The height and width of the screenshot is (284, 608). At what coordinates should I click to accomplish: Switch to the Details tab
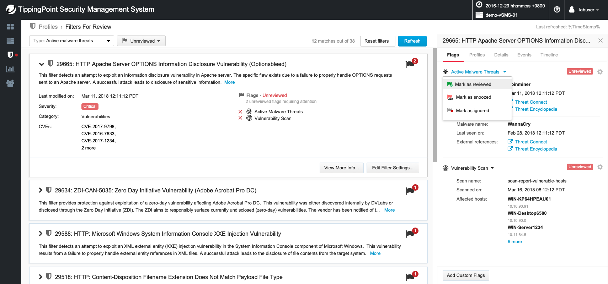(x=501, y=55)
